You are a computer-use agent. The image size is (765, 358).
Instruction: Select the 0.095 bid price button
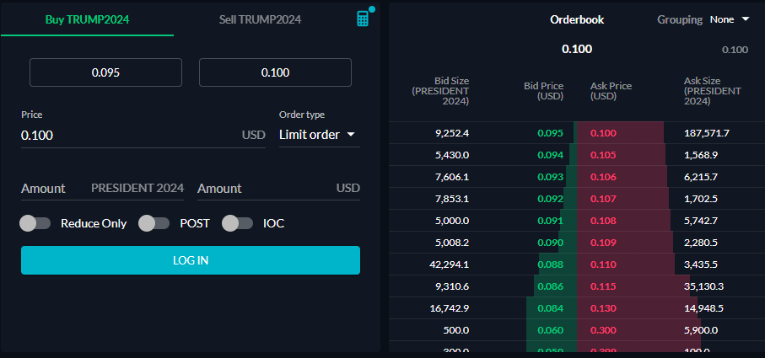pyautogui.click(x=106, y=72)
